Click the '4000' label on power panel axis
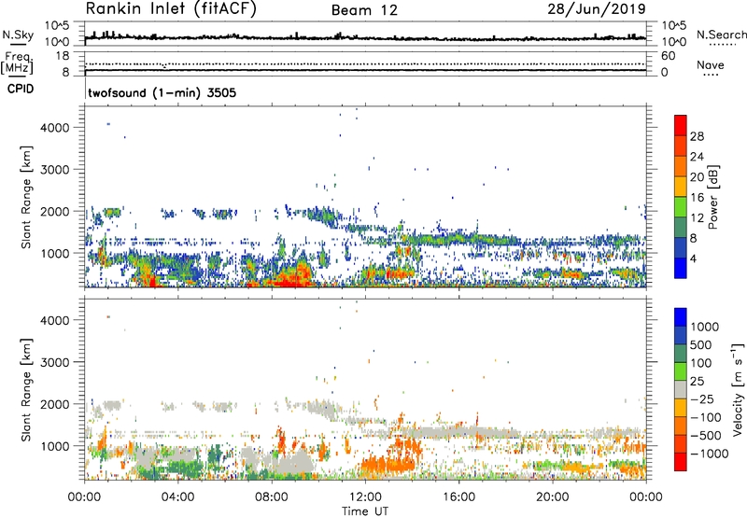 tap(55, 128)
